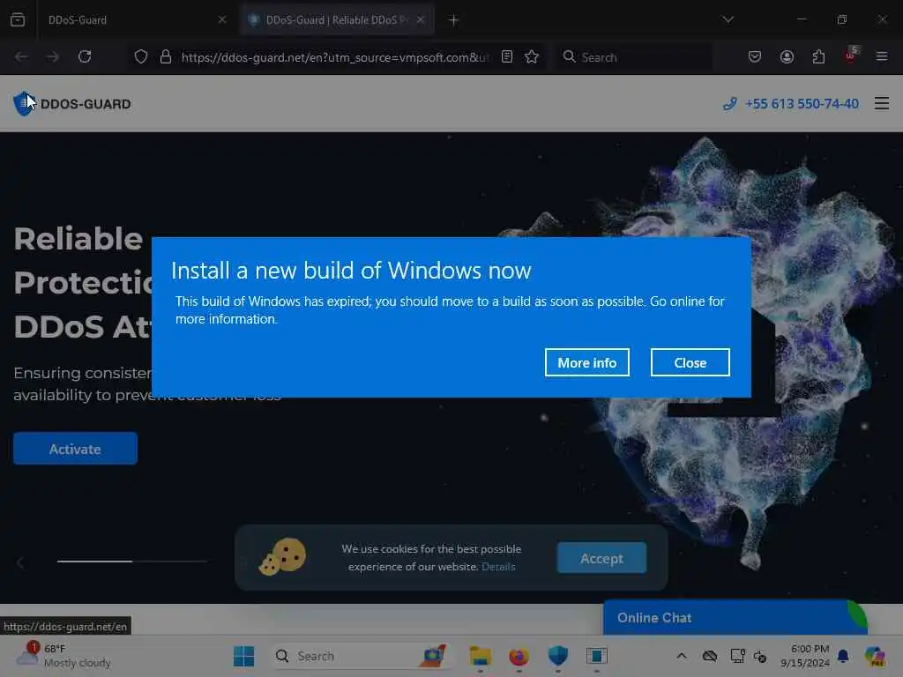The image size is (903, 677).
Task: Click the Activate button
Action: click(x=76, y=449)
